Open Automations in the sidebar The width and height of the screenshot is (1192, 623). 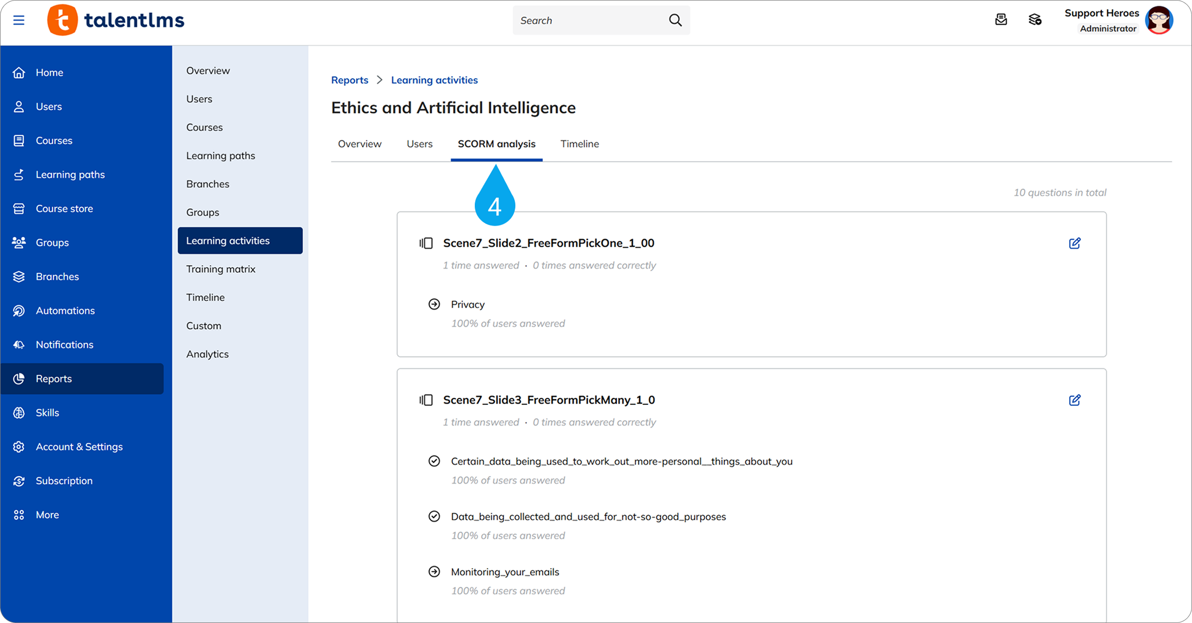[x=65, y=311]
